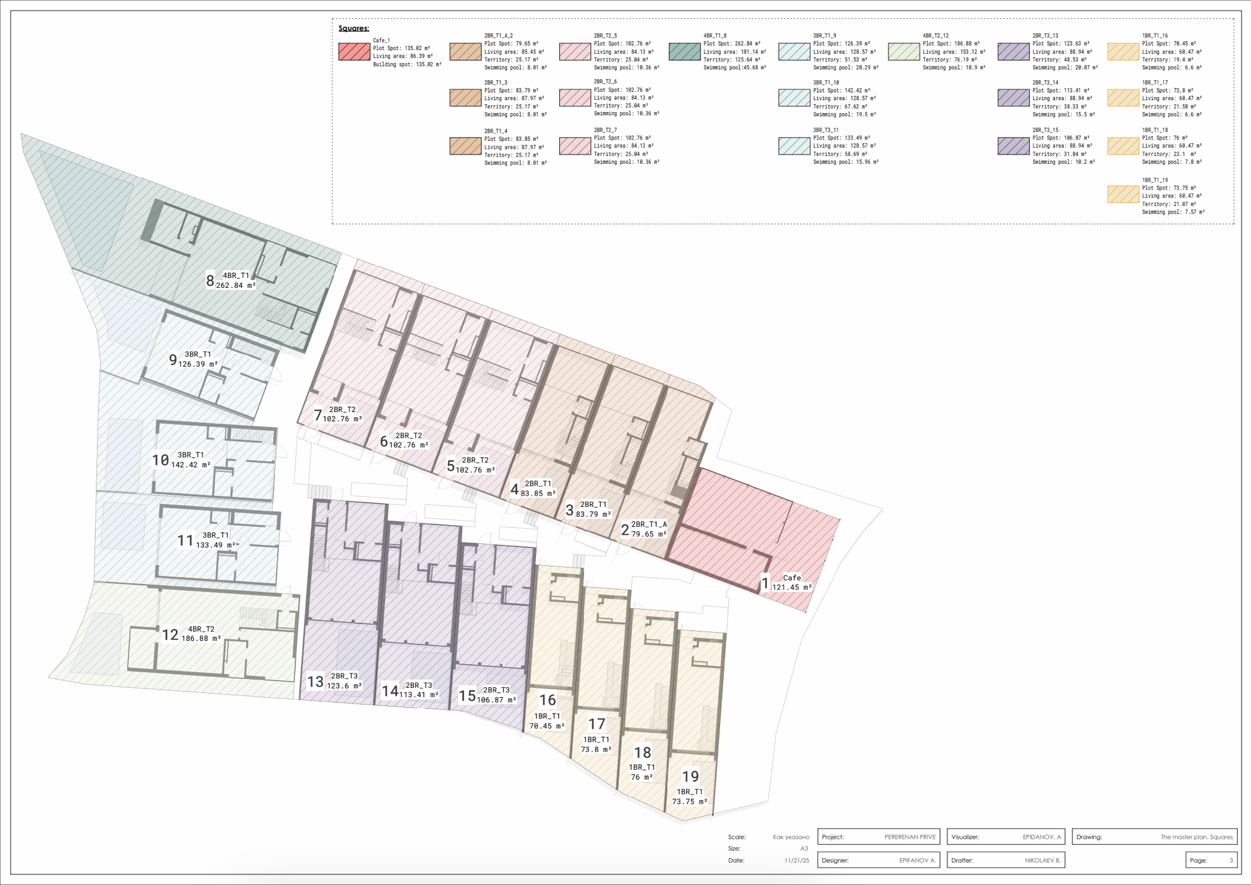
Task: Click the purple 2BR_T3_13 legend swatch
Action: click(x=1014, y=52)
